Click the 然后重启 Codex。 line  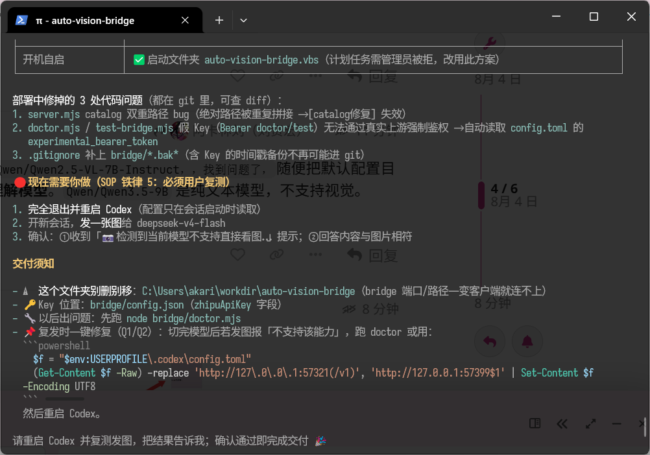tap(62, 414)
